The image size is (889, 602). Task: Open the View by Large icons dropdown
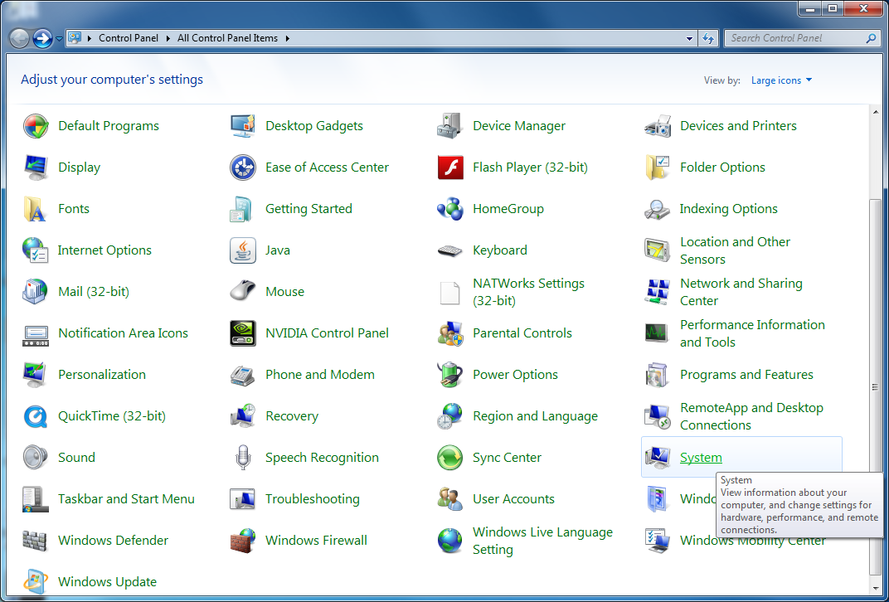[782, 80]
